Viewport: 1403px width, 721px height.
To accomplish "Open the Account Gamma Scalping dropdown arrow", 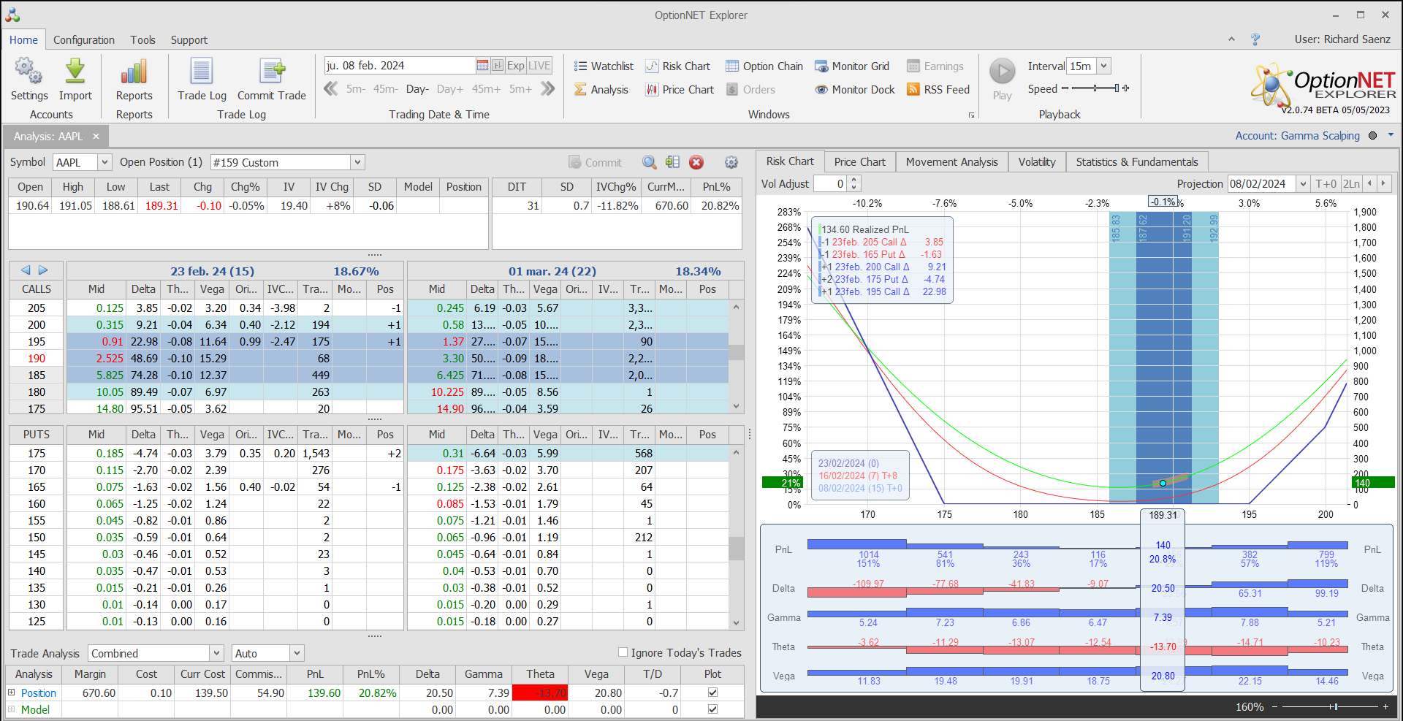I will (1391, 135).
